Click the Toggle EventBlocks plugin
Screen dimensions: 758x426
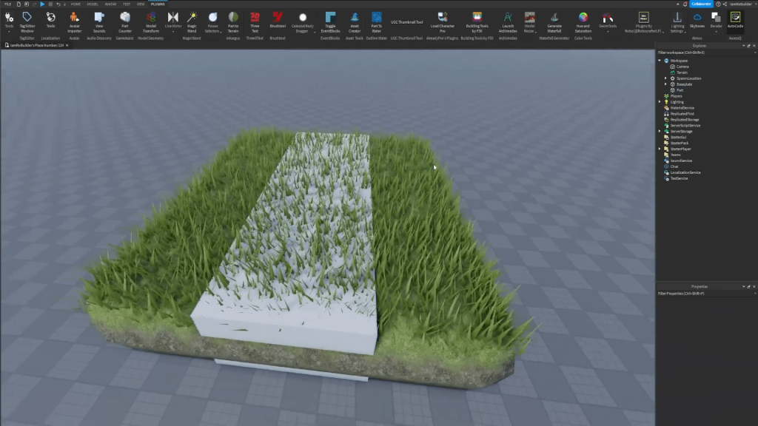tap(330, 22)
